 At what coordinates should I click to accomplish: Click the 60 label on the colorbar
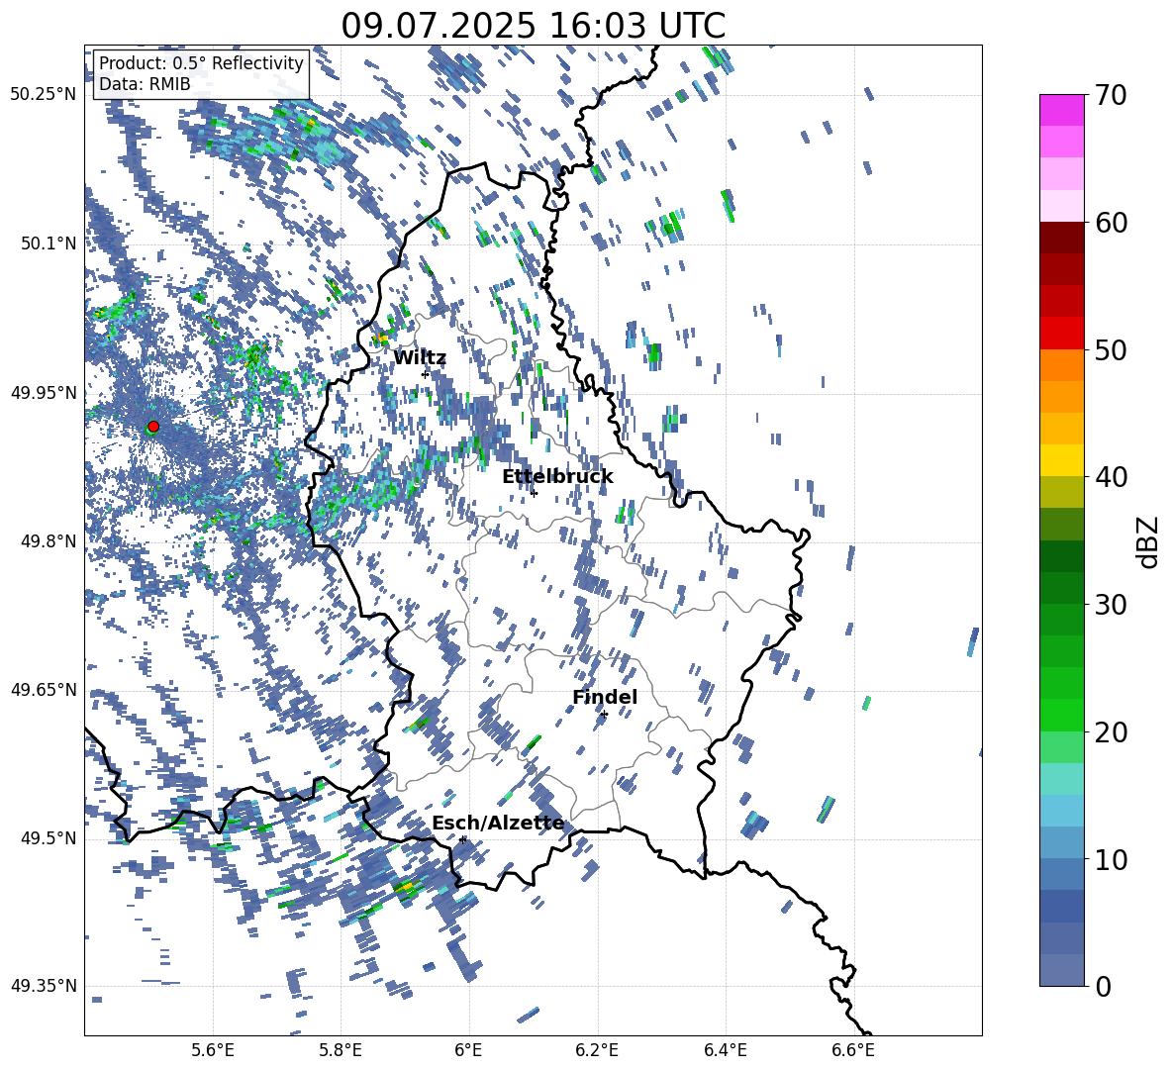[1110, 223]
